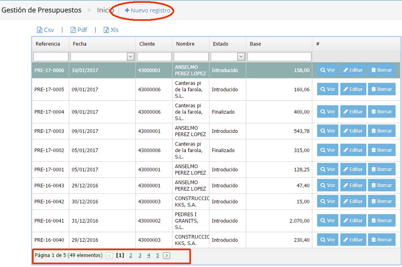The image size is (402, 267).
Task: Click date cell 31/12/2016
Action: (x=85, y=221)
